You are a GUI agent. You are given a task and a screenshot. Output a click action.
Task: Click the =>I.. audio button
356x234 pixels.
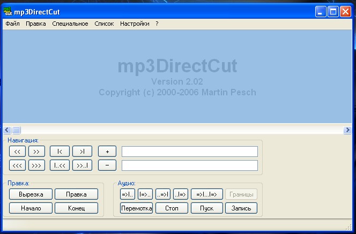[128, 194]
